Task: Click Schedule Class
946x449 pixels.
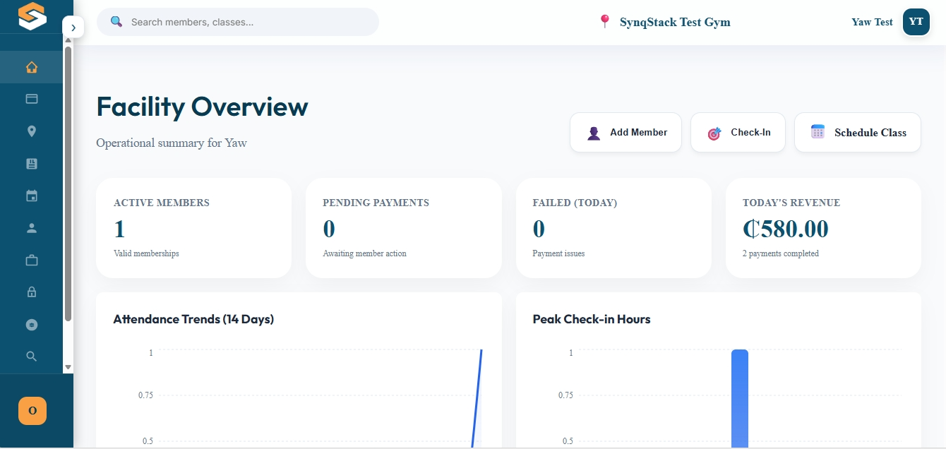Action: pos(857,132)
